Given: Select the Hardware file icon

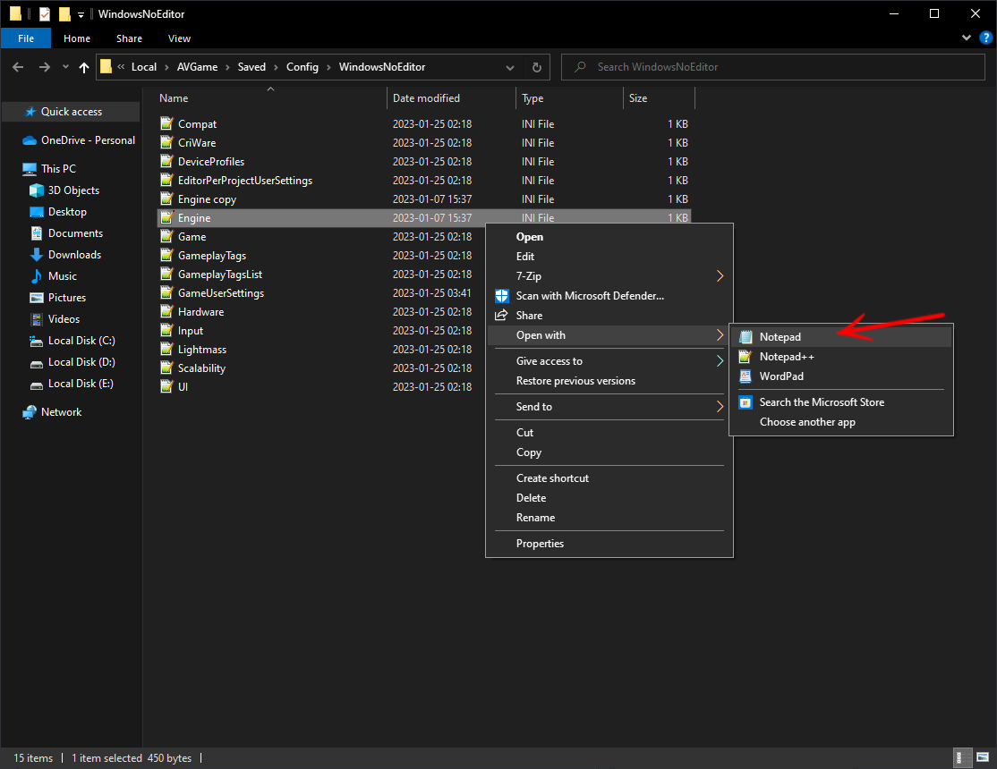Looking at the screenshot, I should coord(166,311).
